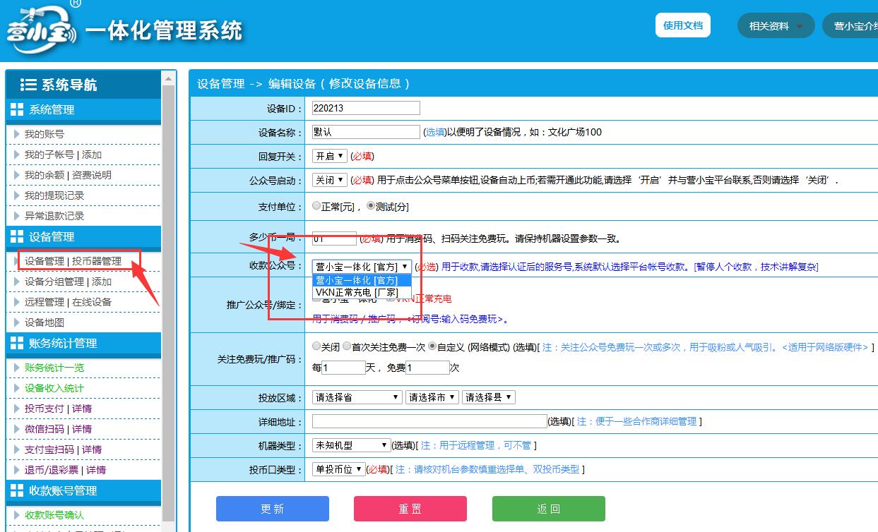Open the 公众号启动 dropdown
Screen dimensions: 878x532
pyautogui.click(x=330, y=180)
